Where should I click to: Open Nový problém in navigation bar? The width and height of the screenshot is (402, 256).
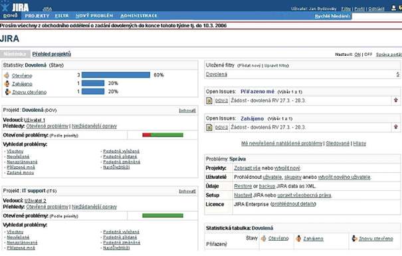[94, 16]
